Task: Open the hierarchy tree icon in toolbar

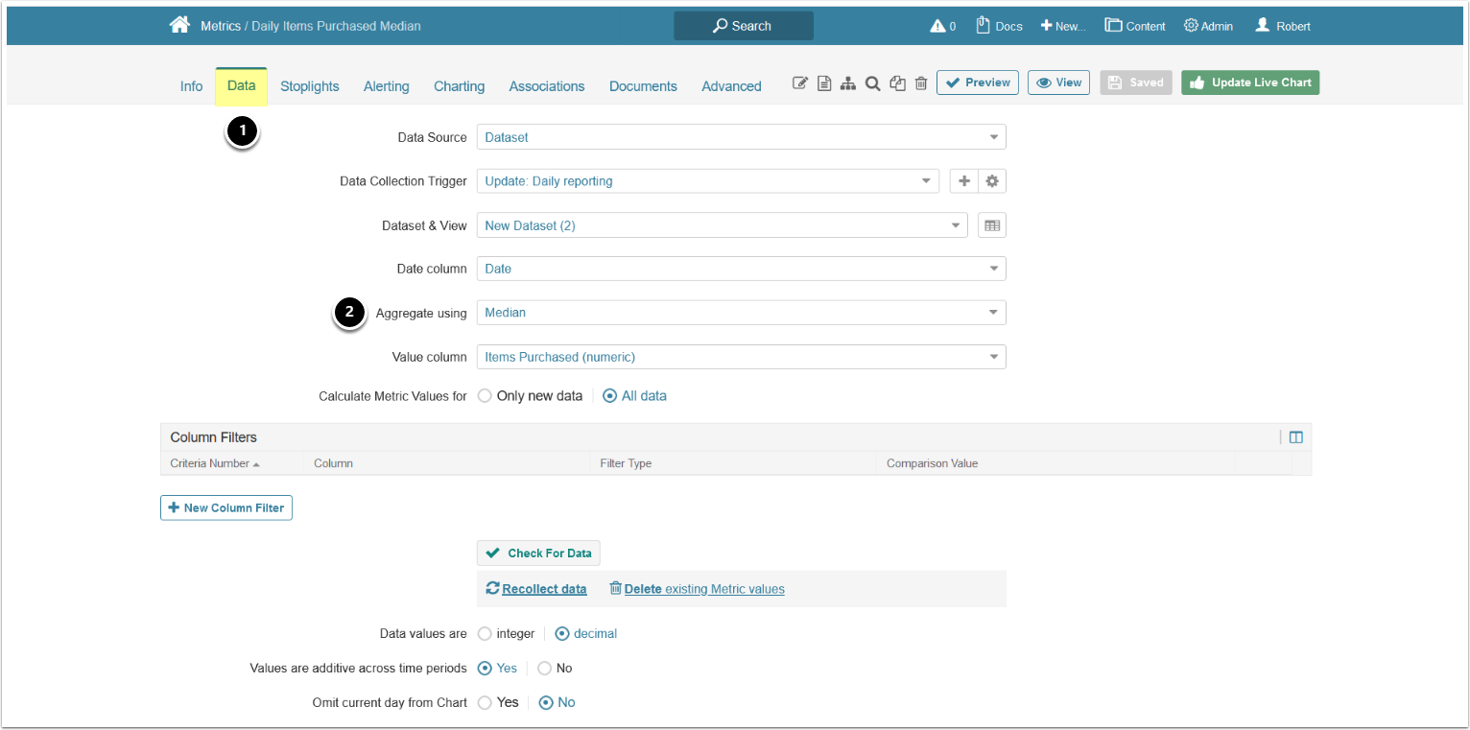Action: pyautogui.click(x=848, y=83)
